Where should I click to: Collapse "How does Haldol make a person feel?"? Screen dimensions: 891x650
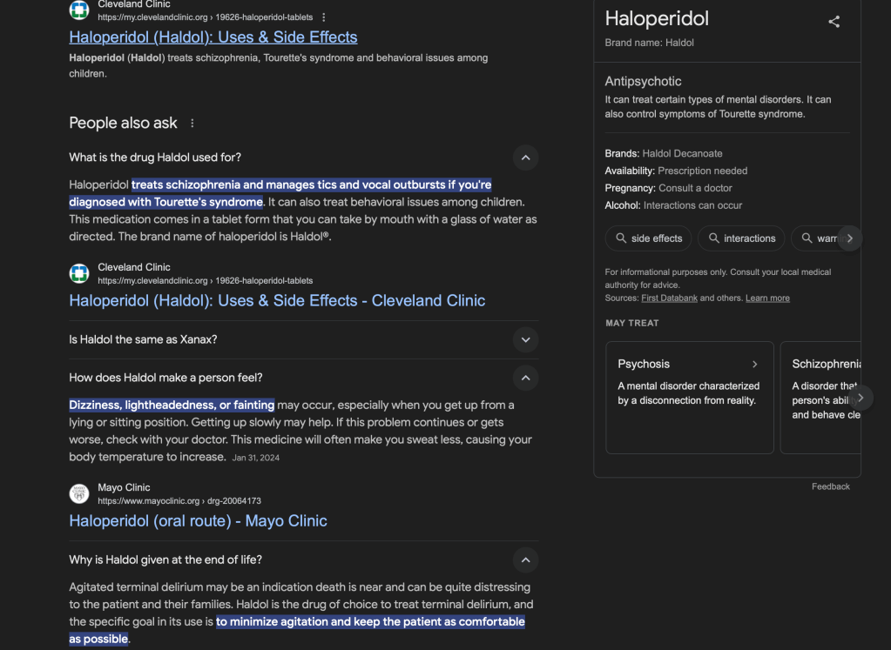[524, 378]
